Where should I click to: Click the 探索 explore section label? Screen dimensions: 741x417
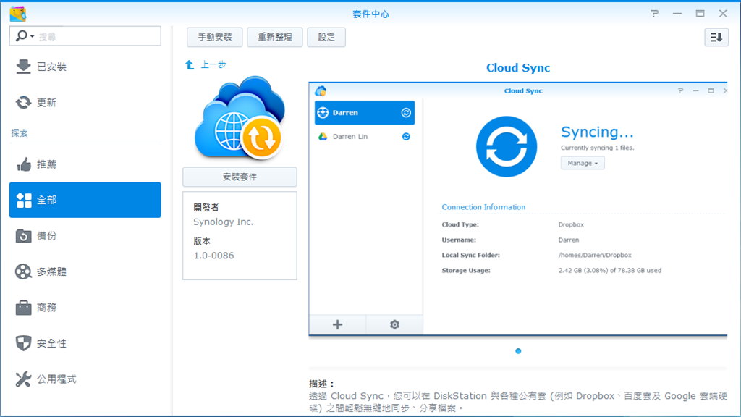tap(20, 133)
